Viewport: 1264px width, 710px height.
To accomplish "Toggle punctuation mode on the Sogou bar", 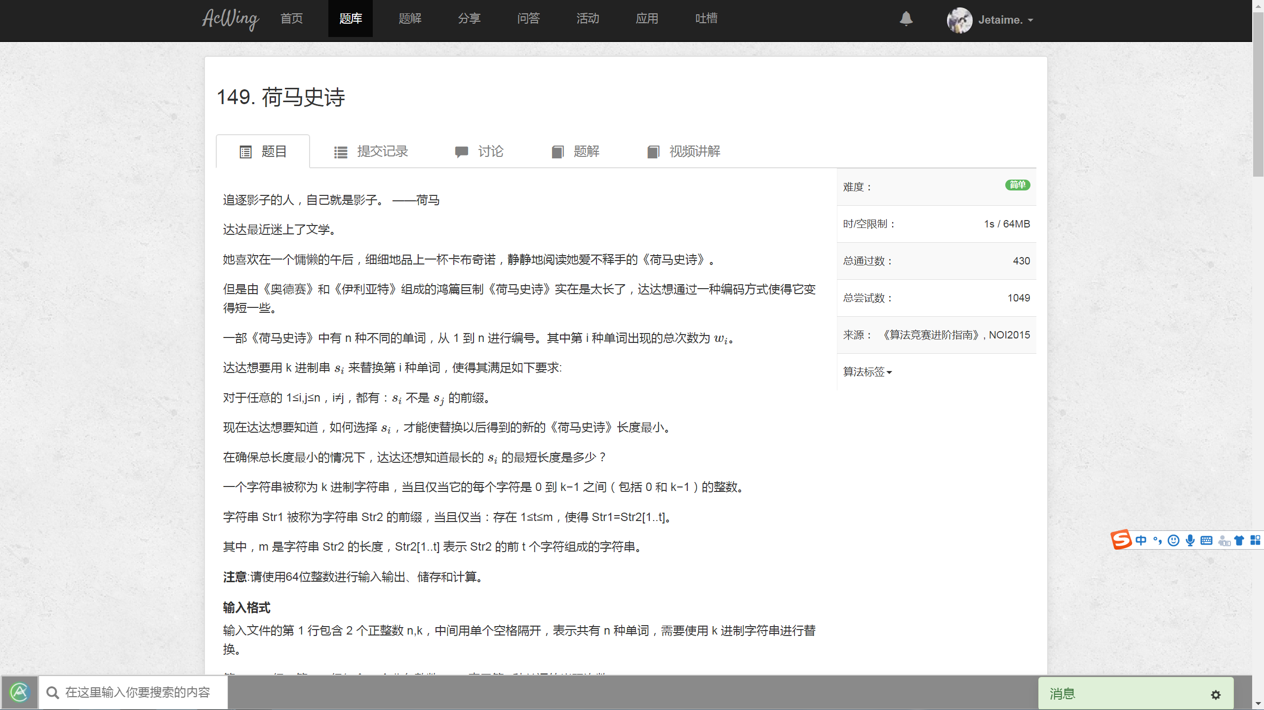I will point(1156,540).
